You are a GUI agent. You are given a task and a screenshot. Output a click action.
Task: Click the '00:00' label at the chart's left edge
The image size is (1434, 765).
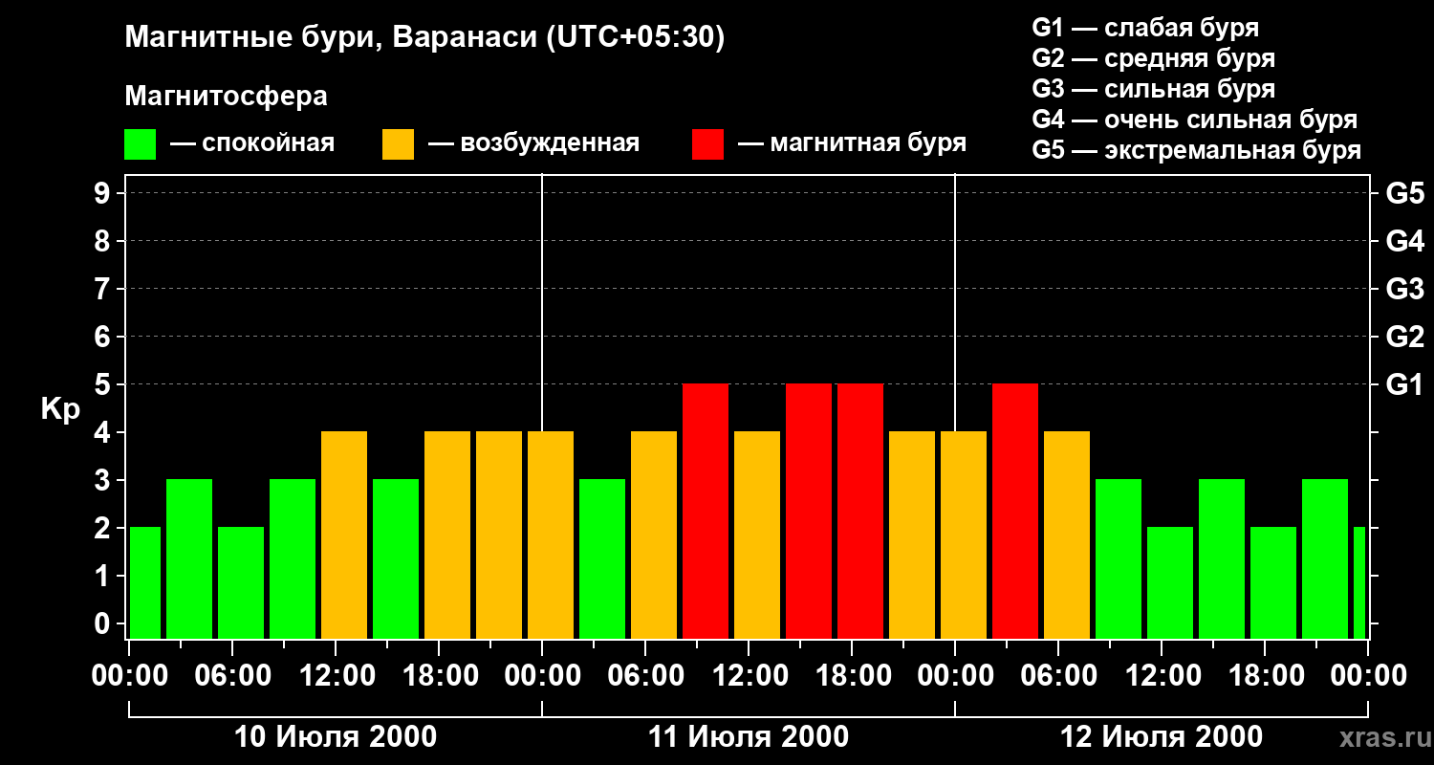129,676
